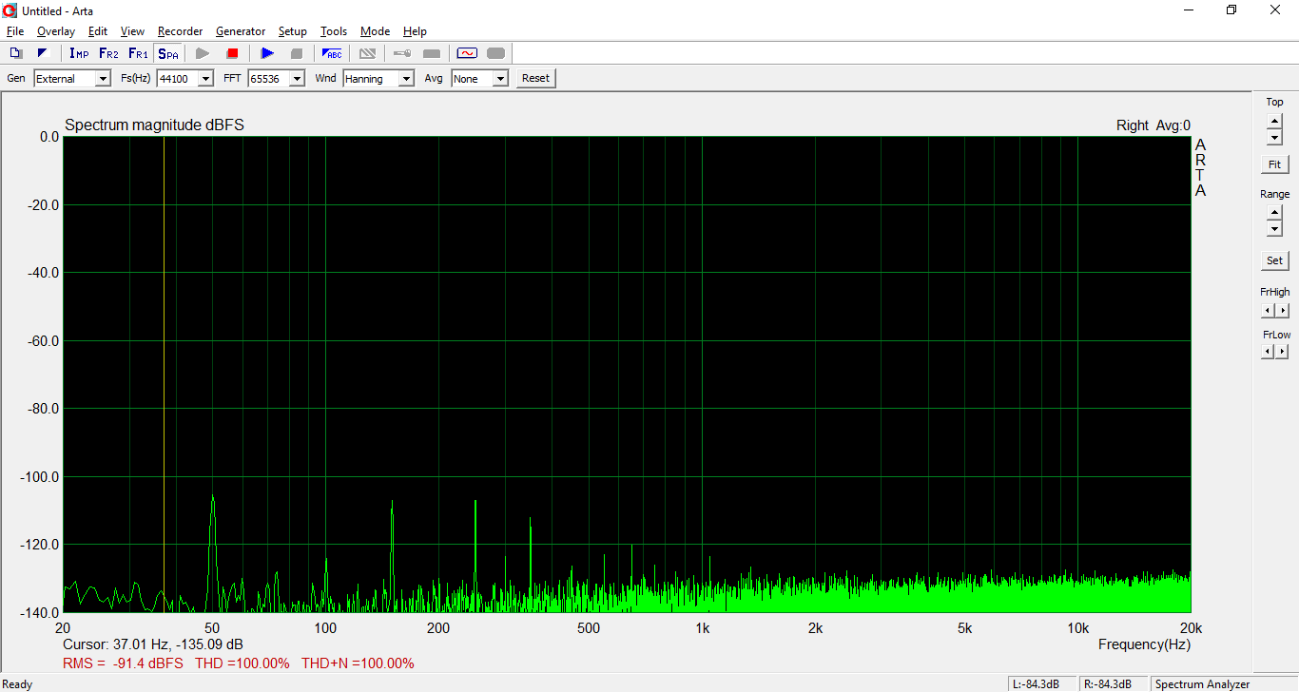Decrease the Top level with down arrow
The image size is (1299, 692).
tap(1274, 137)
